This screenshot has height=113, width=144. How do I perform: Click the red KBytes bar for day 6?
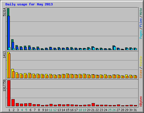[x=30, y=105]
